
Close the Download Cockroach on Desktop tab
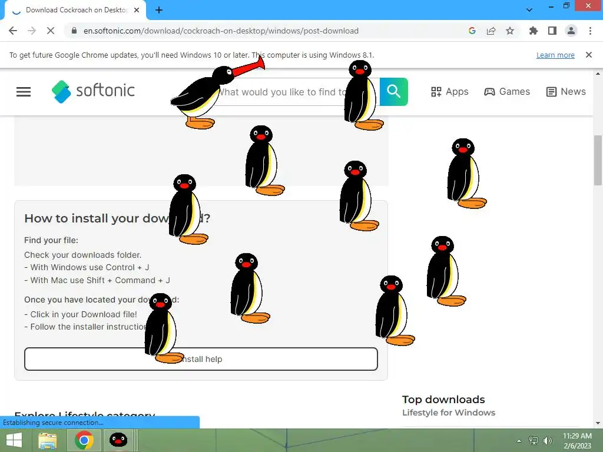coord(137,10)
